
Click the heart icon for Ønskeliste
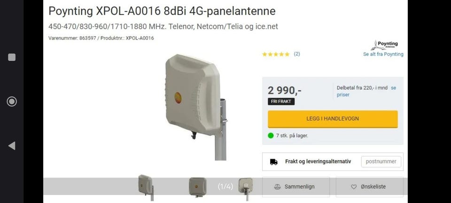click(354, 187)
